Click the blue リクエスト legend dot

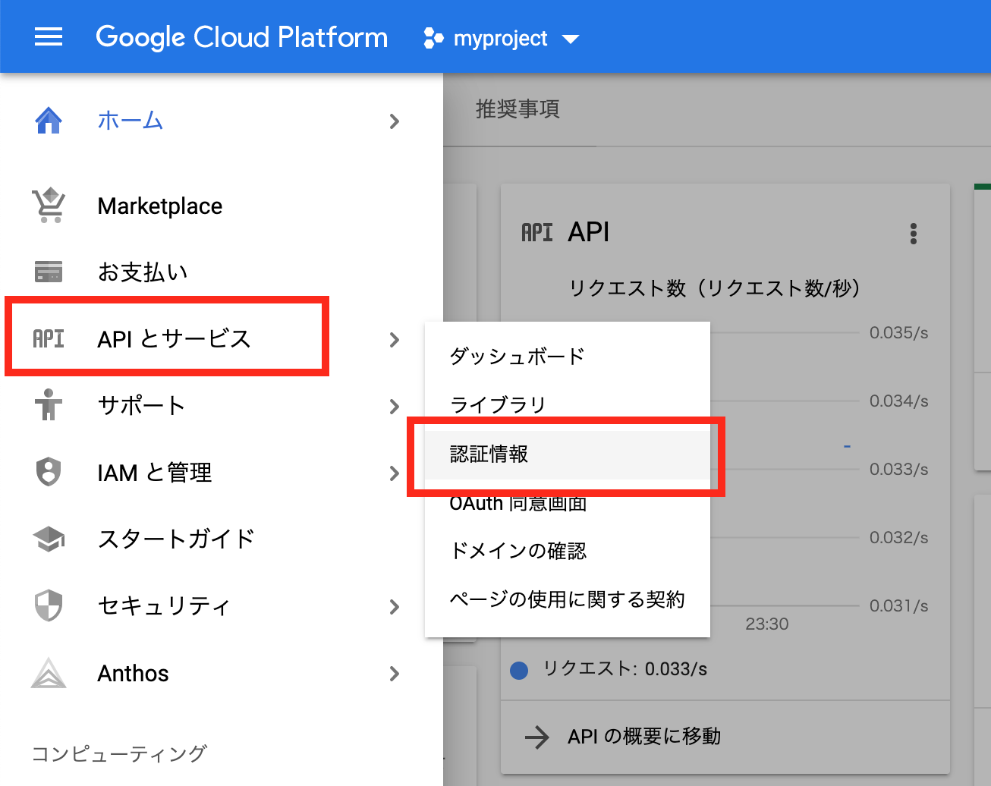coord(519,670)
